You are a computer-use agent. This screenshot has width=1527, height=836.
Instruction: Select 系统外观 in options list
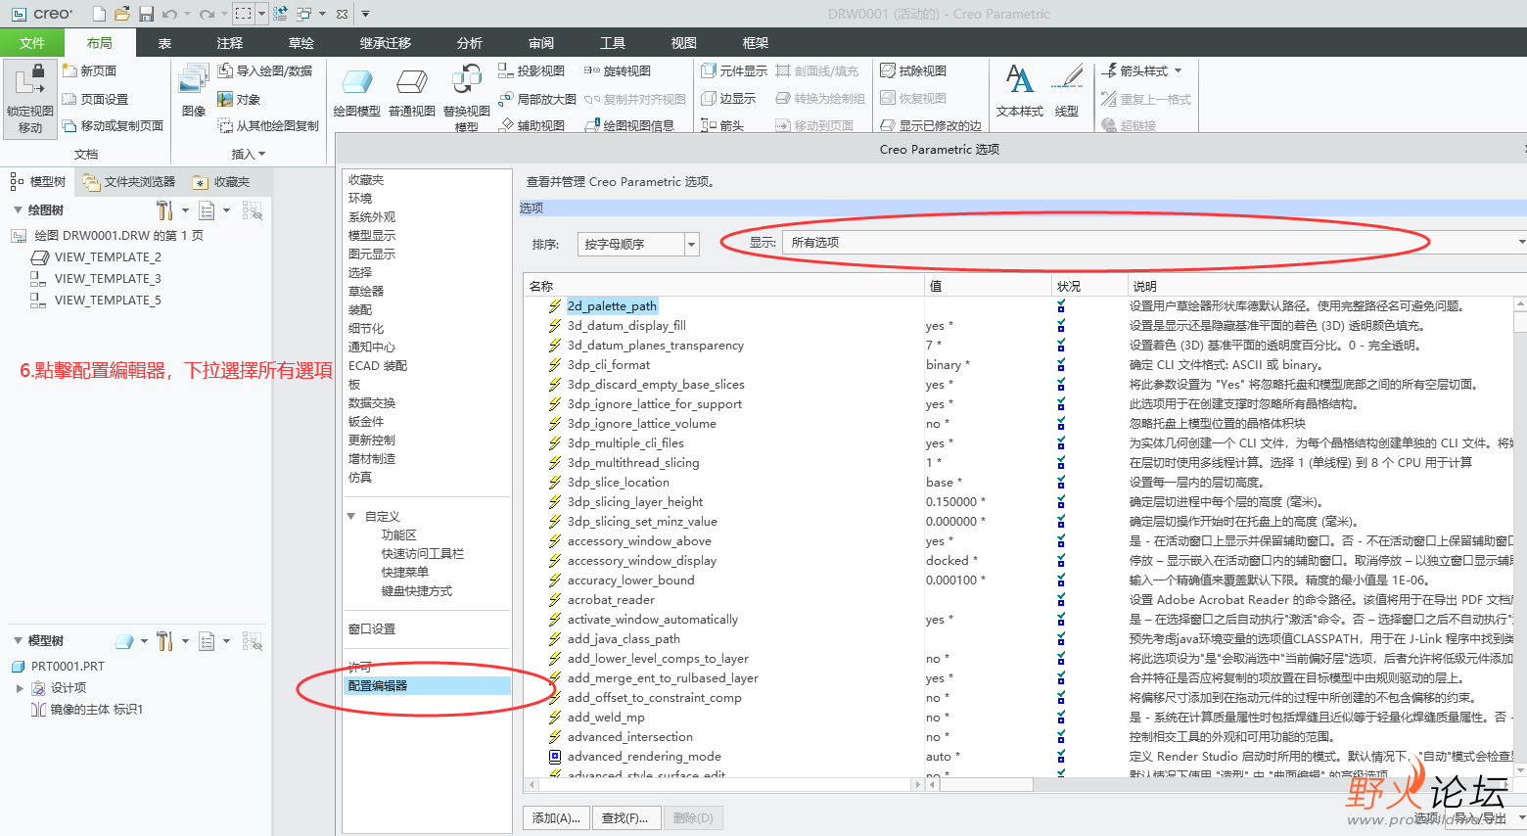tap(372, 217)
